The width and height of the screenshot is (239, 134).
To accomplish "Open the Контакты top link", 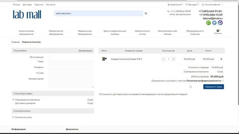I will (x=51, y=5).
